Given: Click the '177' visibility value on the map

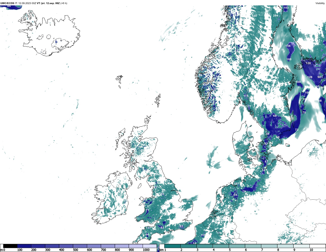Looking at the screenshot, I should [249, 107].
